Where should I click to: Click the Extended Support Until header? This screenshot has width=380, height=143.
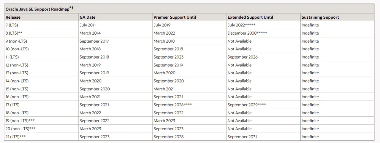[250, 17]
